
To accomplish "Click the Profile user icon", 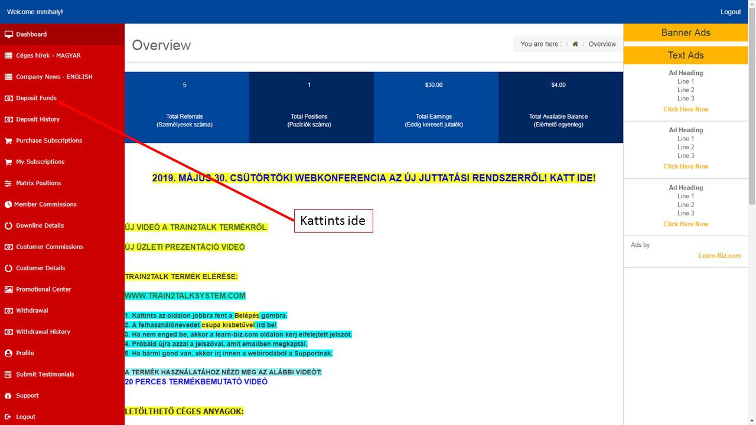I will pos(8,353).
